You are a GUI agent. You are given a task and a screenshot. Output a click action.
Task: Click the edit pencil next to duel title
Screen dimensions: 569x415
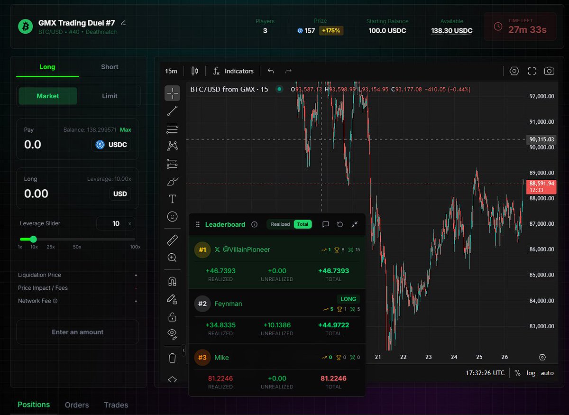[123, 23]
